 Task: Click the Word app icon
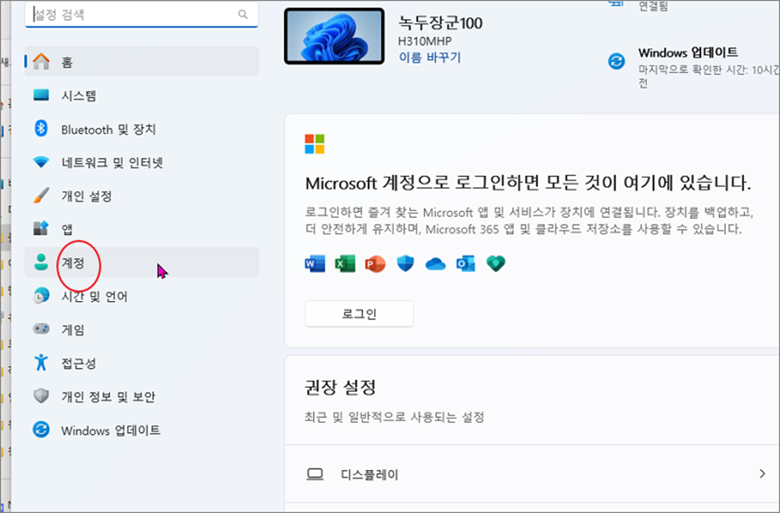click(315, 264)
